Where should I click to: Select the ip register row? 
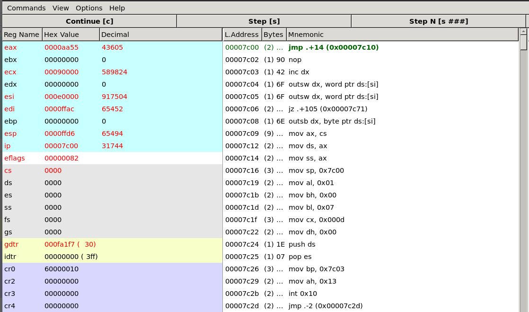112,146
